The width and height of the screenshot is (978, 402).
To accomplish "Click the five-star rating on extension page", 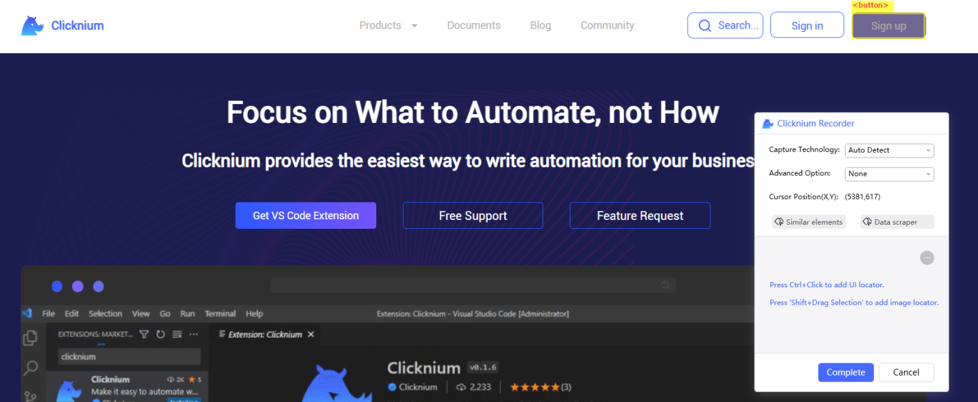I will click(535, 387).
